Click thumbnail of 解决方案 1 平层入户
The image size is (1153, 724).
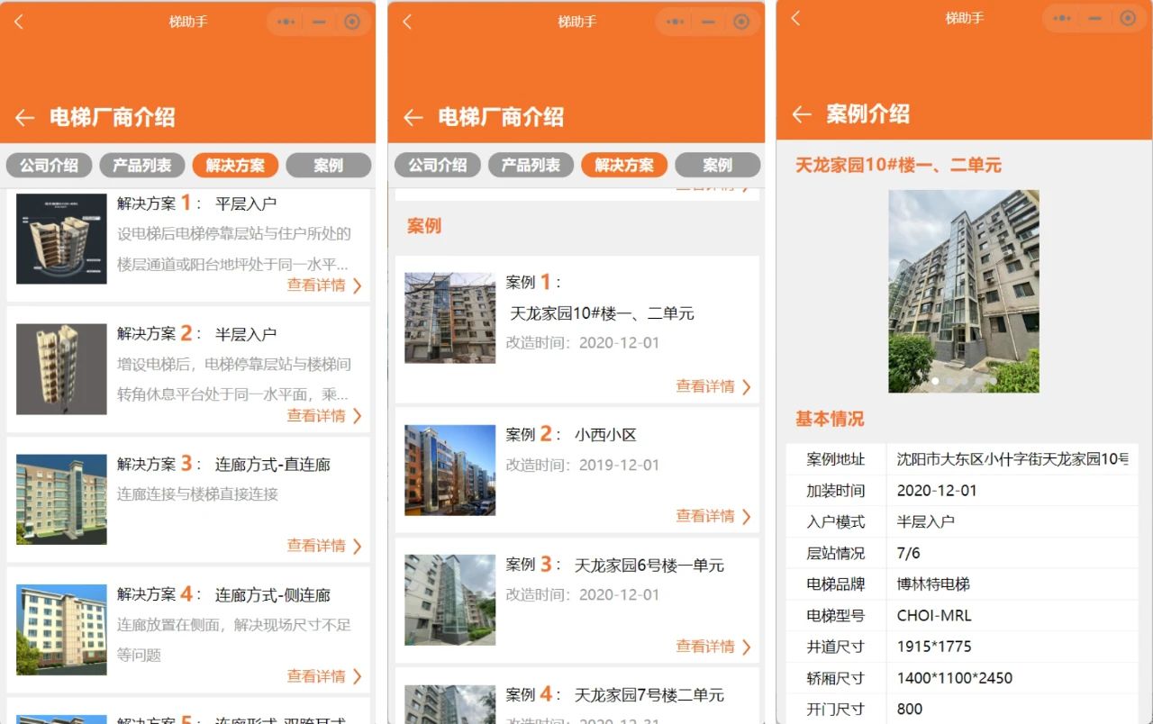61,239
